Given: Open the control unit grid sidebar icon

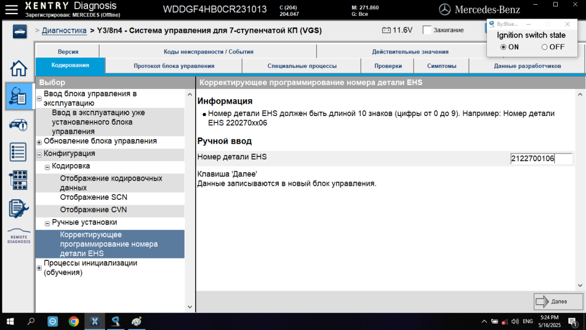Looking at the screenshot, I should pyautogui.click(x=18, y=180).
